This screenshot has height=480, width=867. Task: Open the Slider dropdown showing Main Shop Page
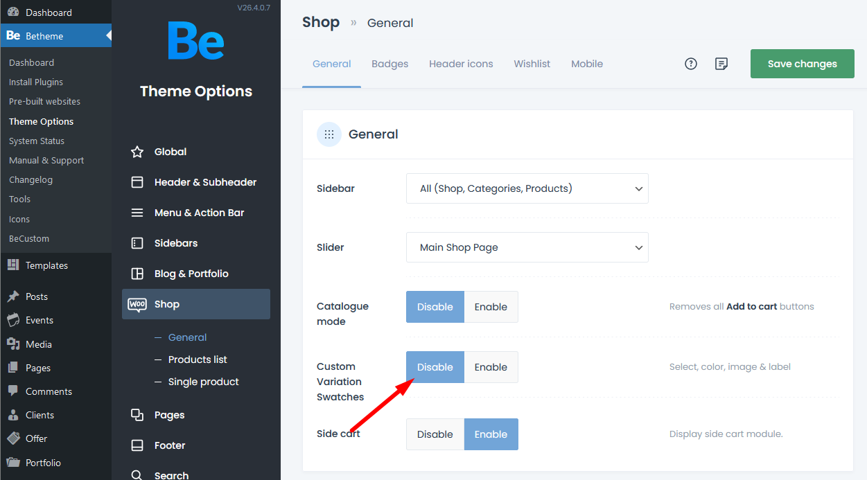click(x=527, y=247)
